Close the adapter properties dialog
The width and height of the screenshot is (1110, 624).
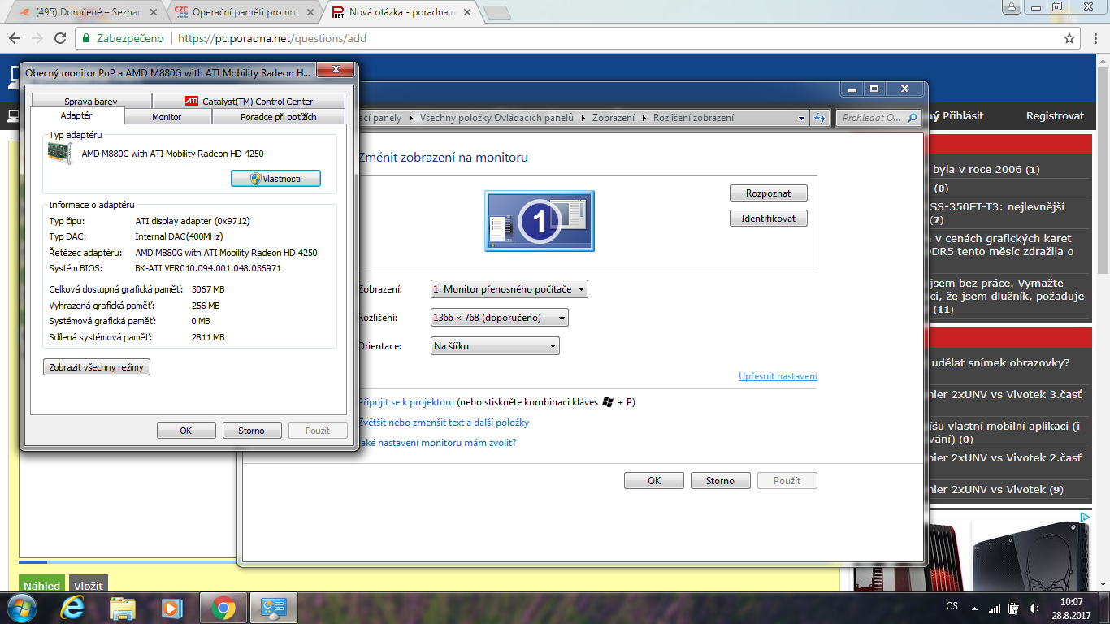334,71
